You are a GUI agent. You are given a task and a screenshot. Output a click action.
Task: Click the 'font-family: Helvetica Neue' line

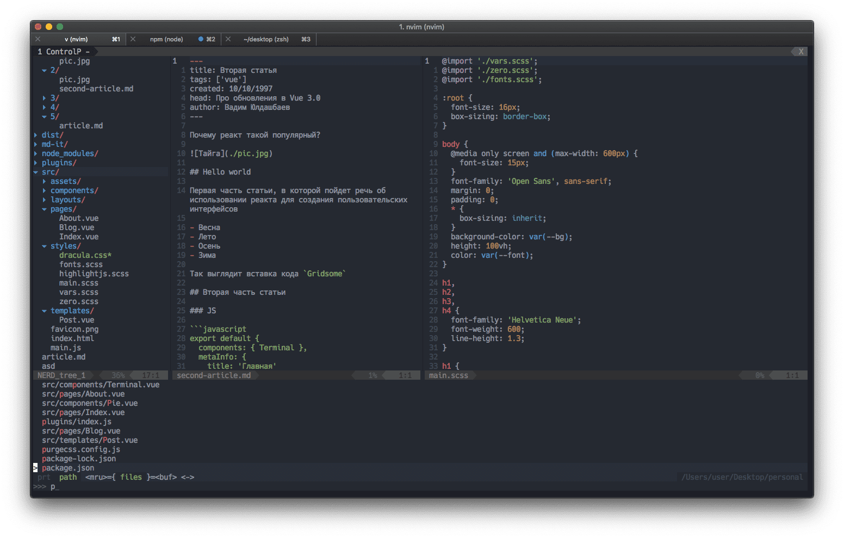pos(516,320)
